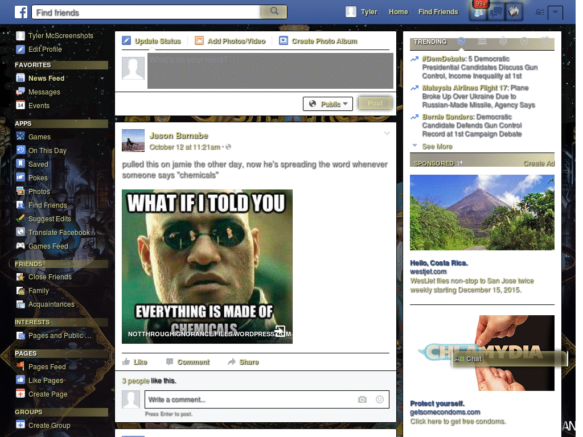Click the Translate Facebook globe icon
The width and height of the screenshot is (583, 437).
[x=20, y=232]
